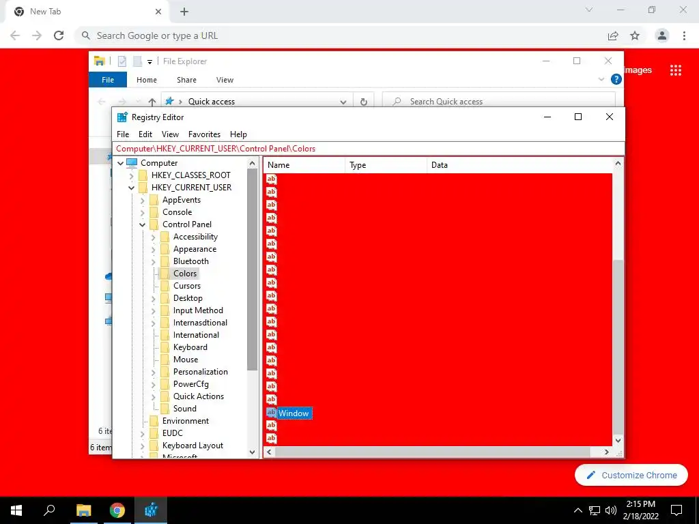Expand the PowerCfg key
The width and height of the screenshot is (699, 524).
[153, 384]
